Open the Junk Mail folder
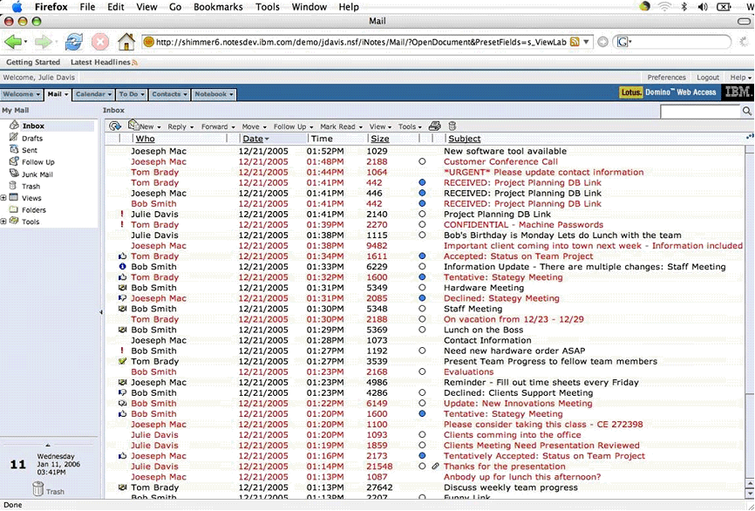This screenshot has width=755, height=511. (37, 174)
